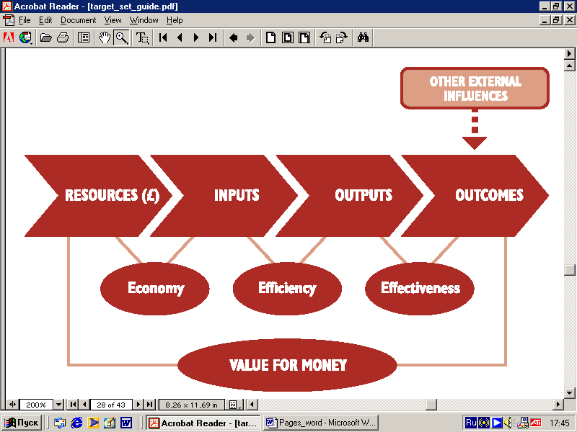
Task: Click the ATI tray icon
Action: point(535,423)
